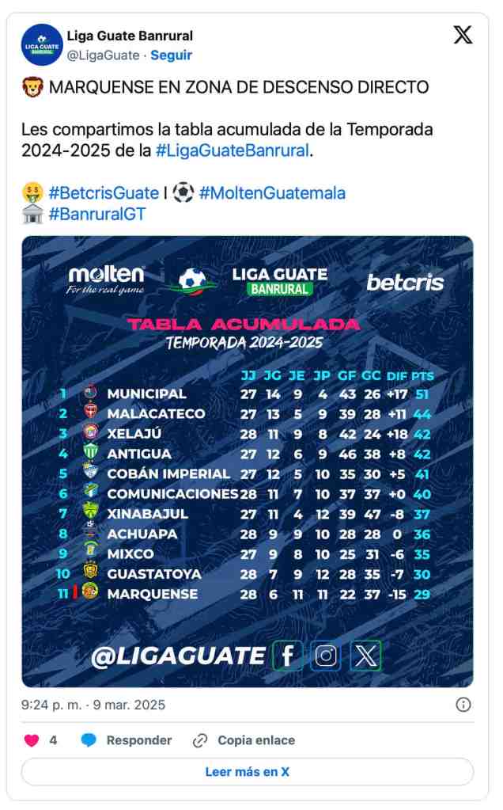Viewport: 503px width, 810px height.
Task: Open the #MoltenGuatemala hashtag
Action: tap(272, 193)
